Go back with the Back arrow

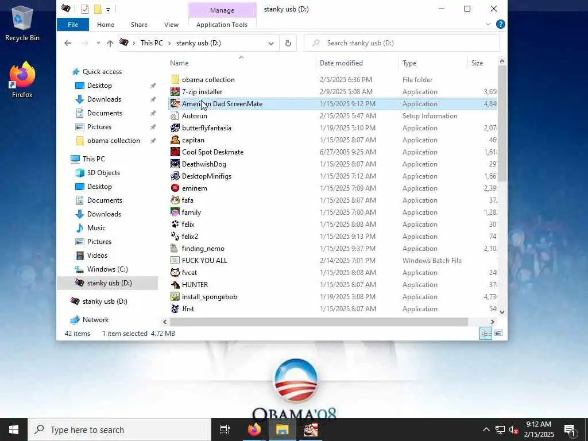(x=68, y=43)
